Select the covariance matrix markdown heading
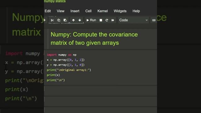 click(x=94, y=39)
